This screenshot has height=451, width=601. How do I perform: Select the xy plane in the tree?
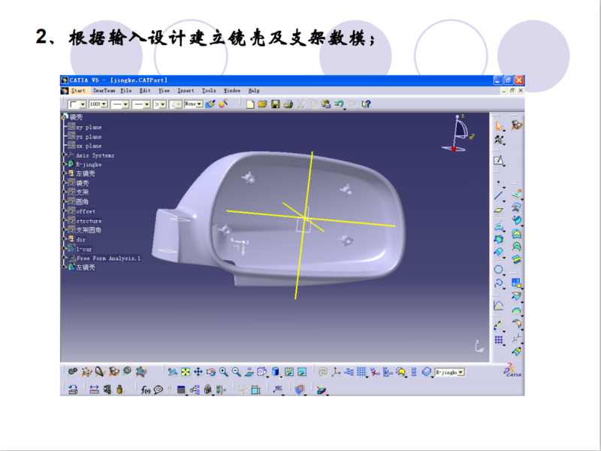click(x=89, y=127)
